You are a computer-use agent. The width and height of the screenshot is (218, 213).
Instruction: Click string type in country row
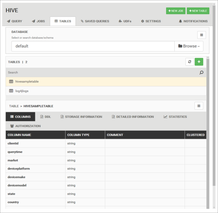71,202
